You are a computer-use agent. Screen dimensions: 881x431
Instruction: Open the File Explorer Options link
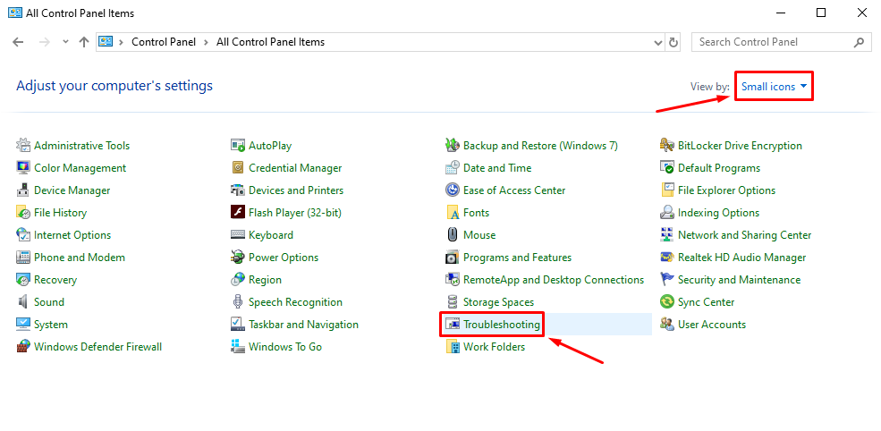tap(726, 190)
